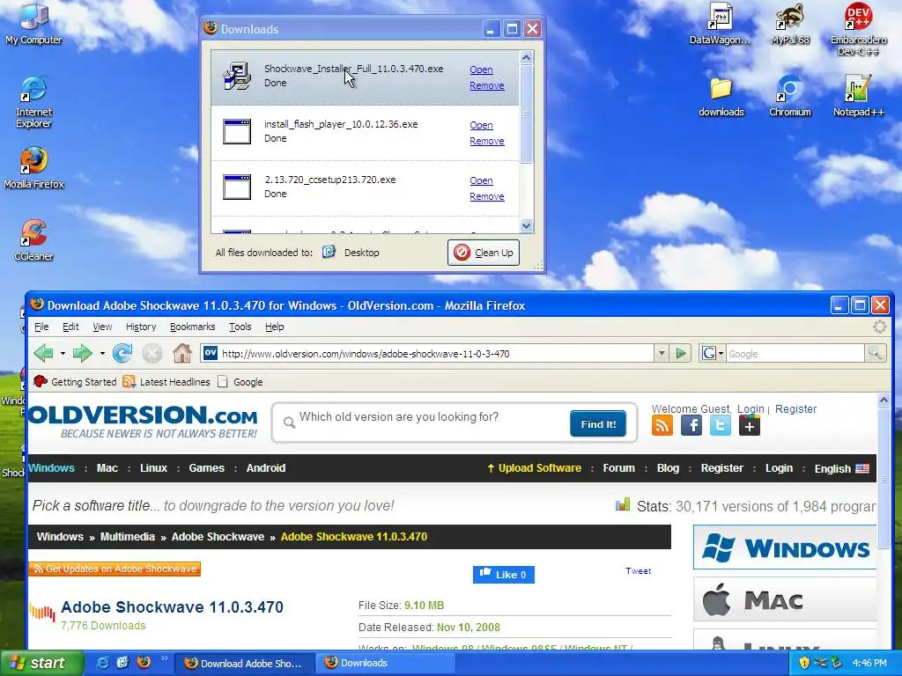Screen dimensions: 902x676
Task: Open Firefox View menu
Action: coord(102,327)
